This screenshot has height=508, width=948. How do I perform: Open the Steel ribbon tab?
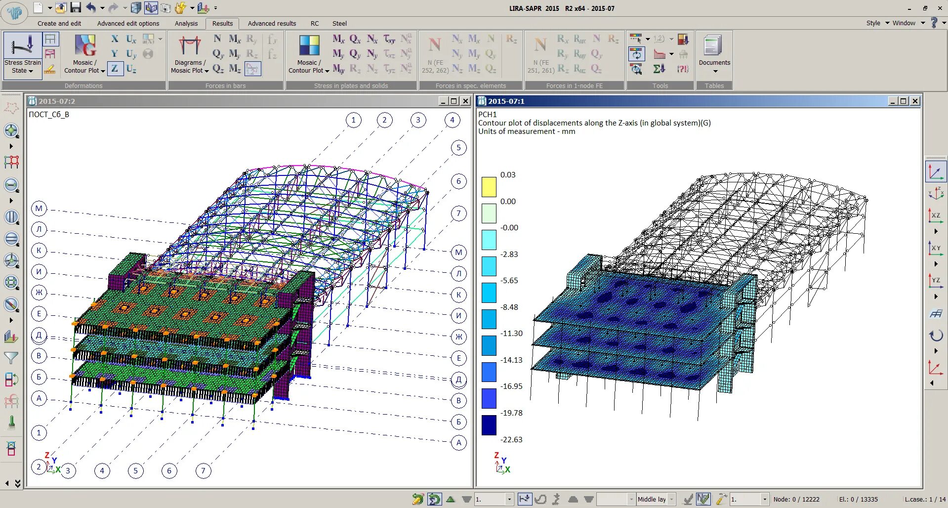(x=339, y=23)
